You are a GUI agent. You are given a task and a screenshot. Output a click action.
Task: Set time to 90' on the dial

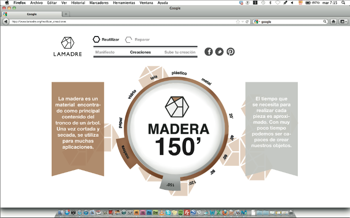(x=213, y=172)
